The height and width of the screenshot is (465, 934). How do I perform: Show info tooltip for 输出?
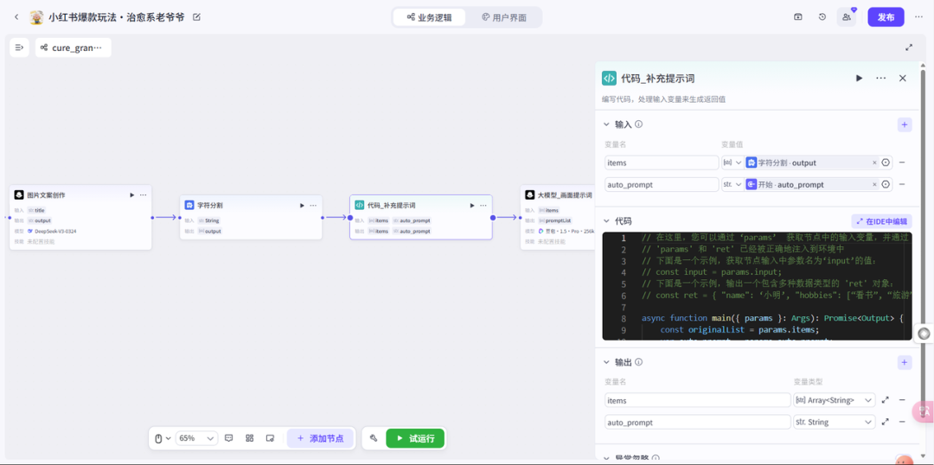pyautogui.click(x=638, y=362)
